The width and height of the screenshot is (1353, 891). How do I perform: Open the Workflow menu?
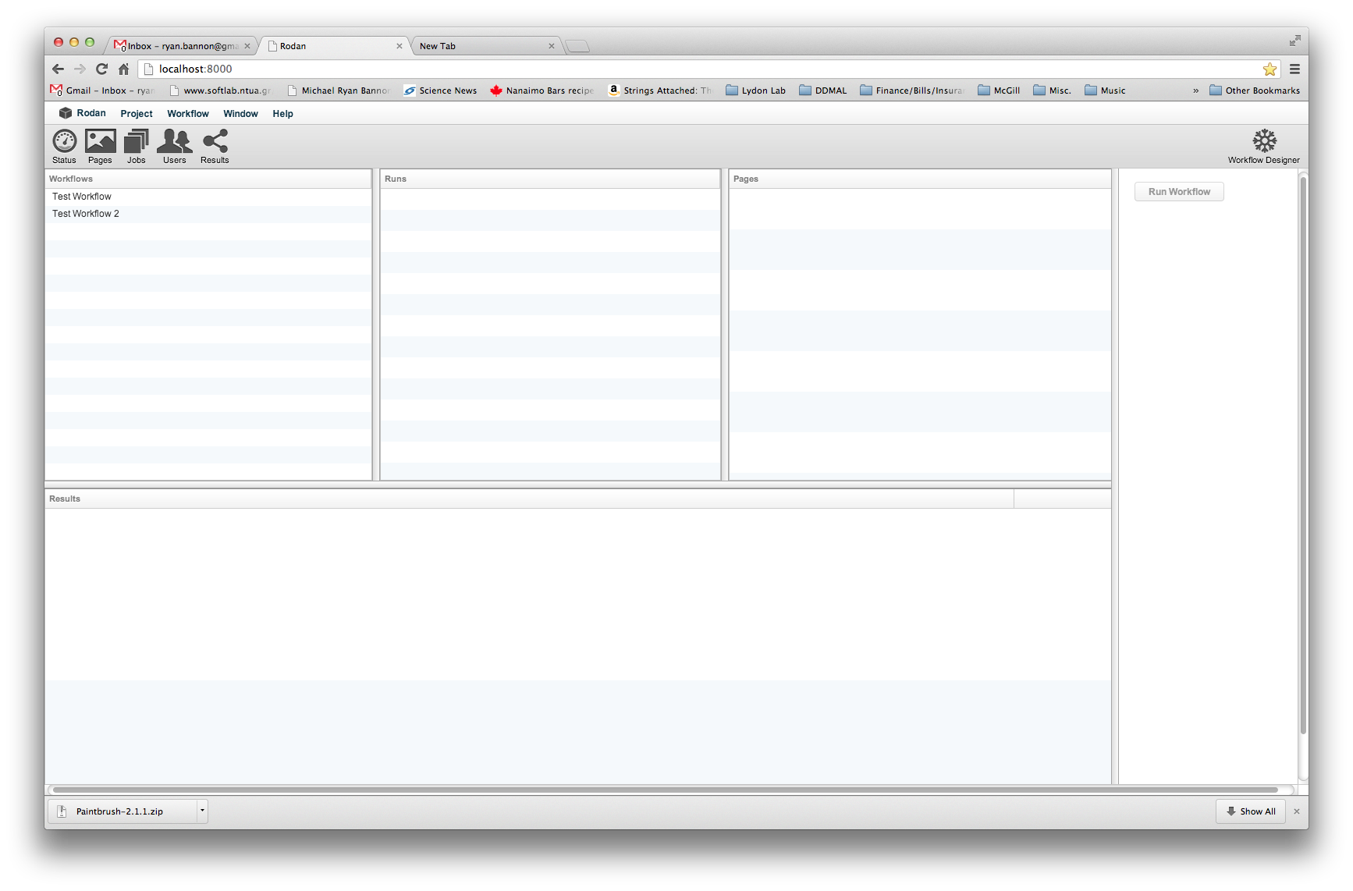tap(187, 114)
